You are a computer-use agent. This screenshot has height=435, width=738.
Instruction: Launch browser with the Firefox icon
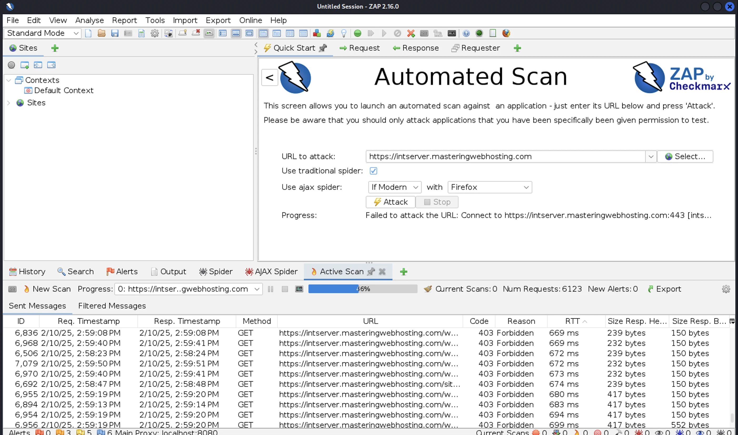[x=506, y=33]
